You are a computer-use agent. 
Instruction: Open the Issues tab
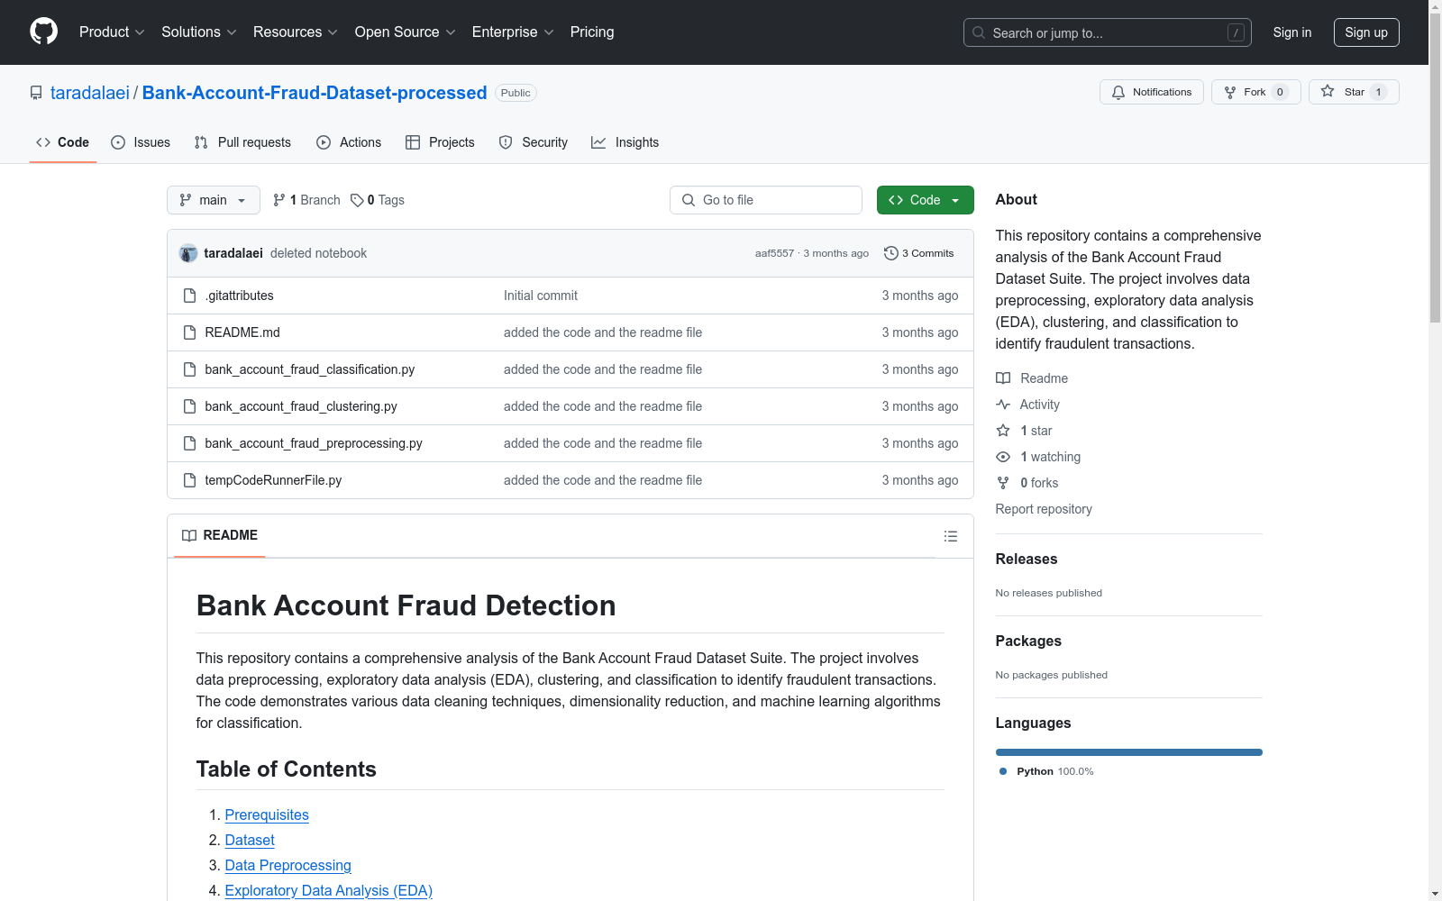[141, 142]
